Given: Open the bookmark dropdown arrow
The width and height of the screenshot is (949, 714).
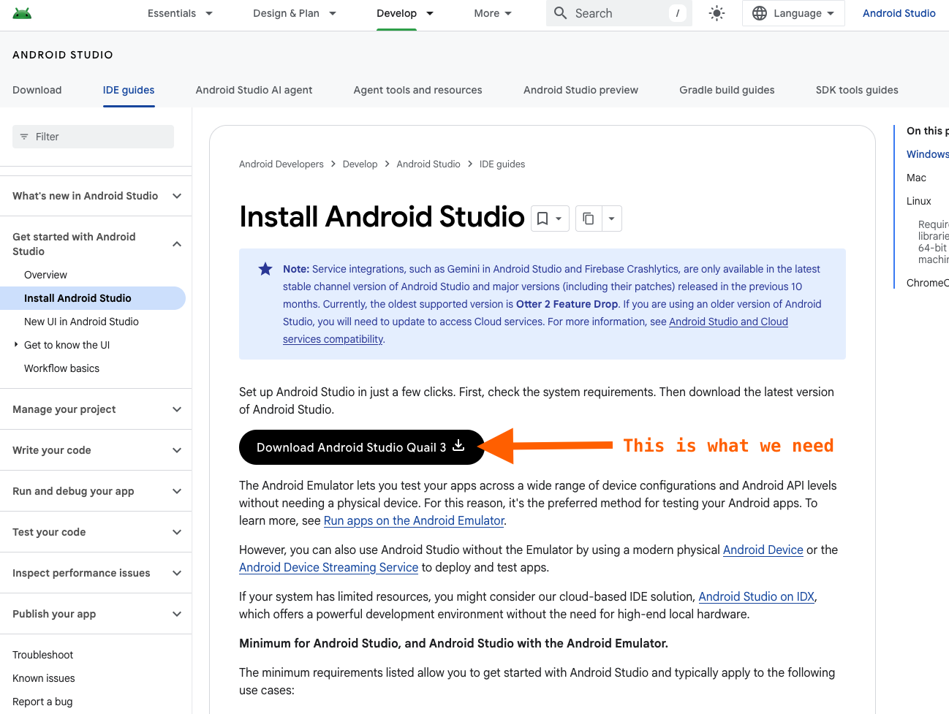Looking at the screenshot, I should click(559, 219).
